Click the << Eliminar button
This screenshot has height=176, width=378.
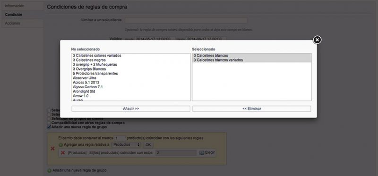[x=252, y=109]
